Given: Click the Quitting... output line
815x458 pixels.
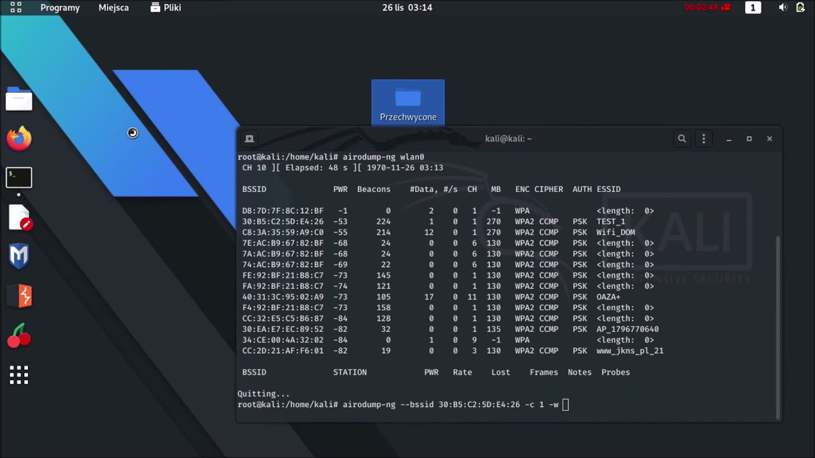Looking at the screenshot, I should 264,394.
